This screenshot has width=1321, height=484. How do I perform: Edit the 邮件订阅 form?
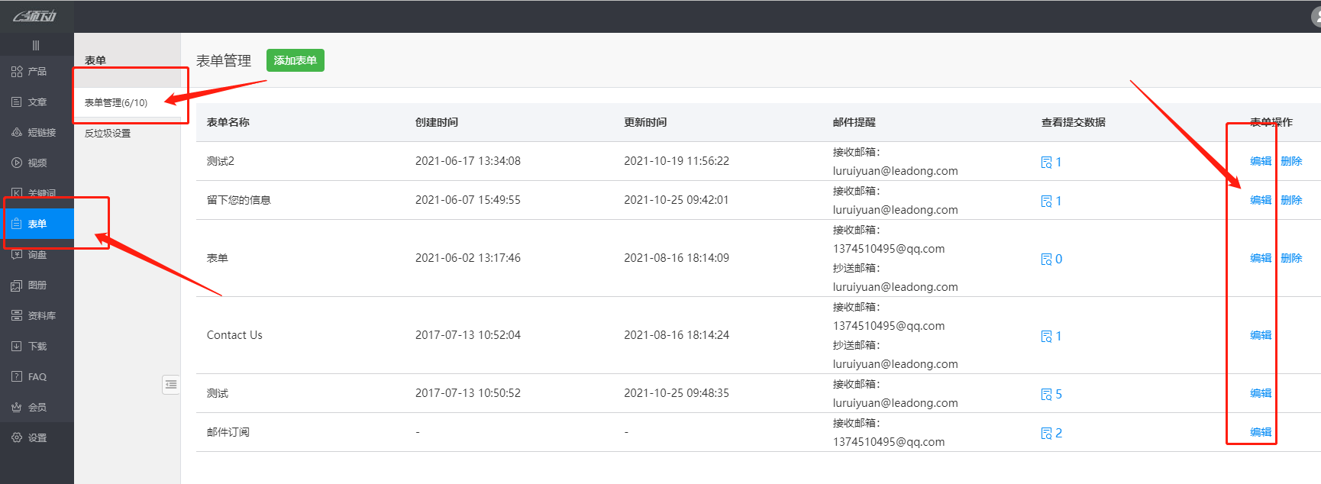tap(1260, 432)
